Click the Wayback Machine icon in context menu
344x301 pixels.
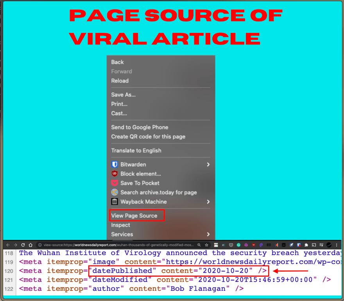(115, 202)
